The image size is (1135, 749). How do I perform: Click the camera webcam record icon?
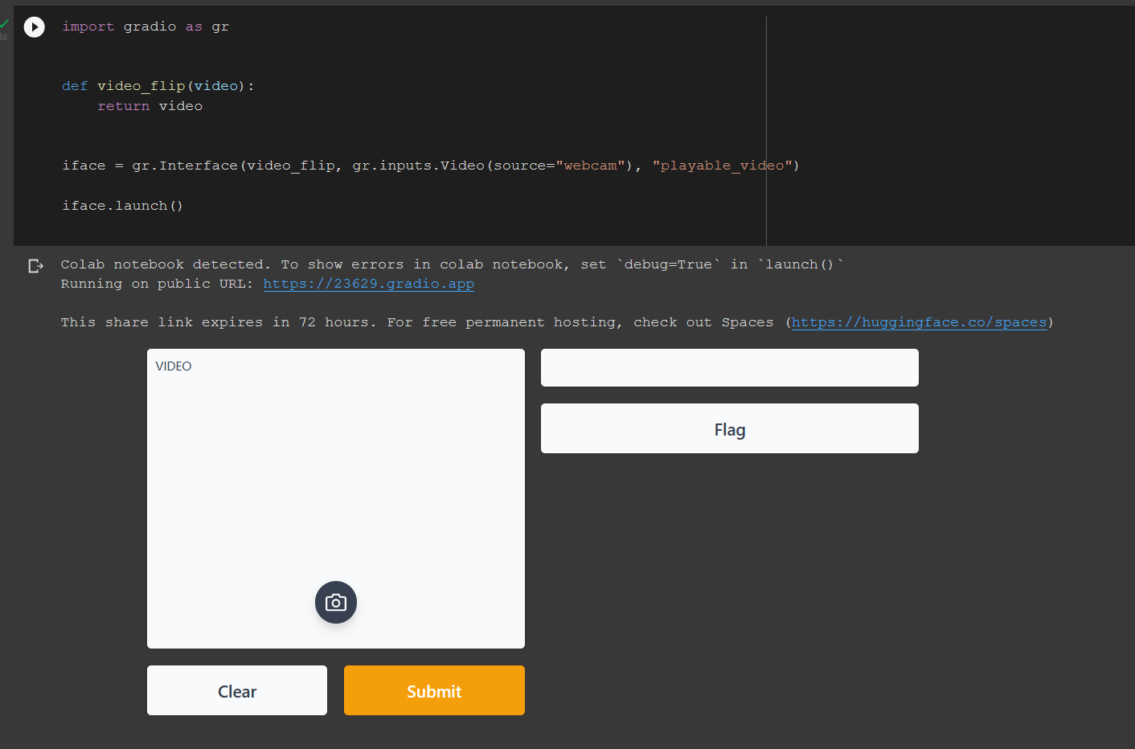point(336,602)
